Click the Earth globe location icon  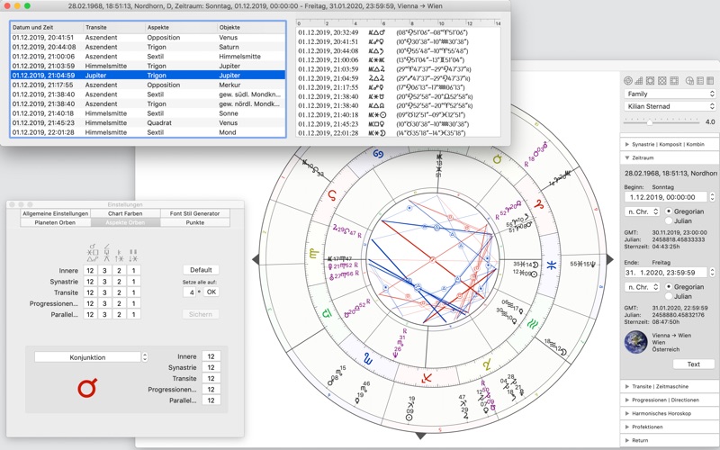coord(635,343)
